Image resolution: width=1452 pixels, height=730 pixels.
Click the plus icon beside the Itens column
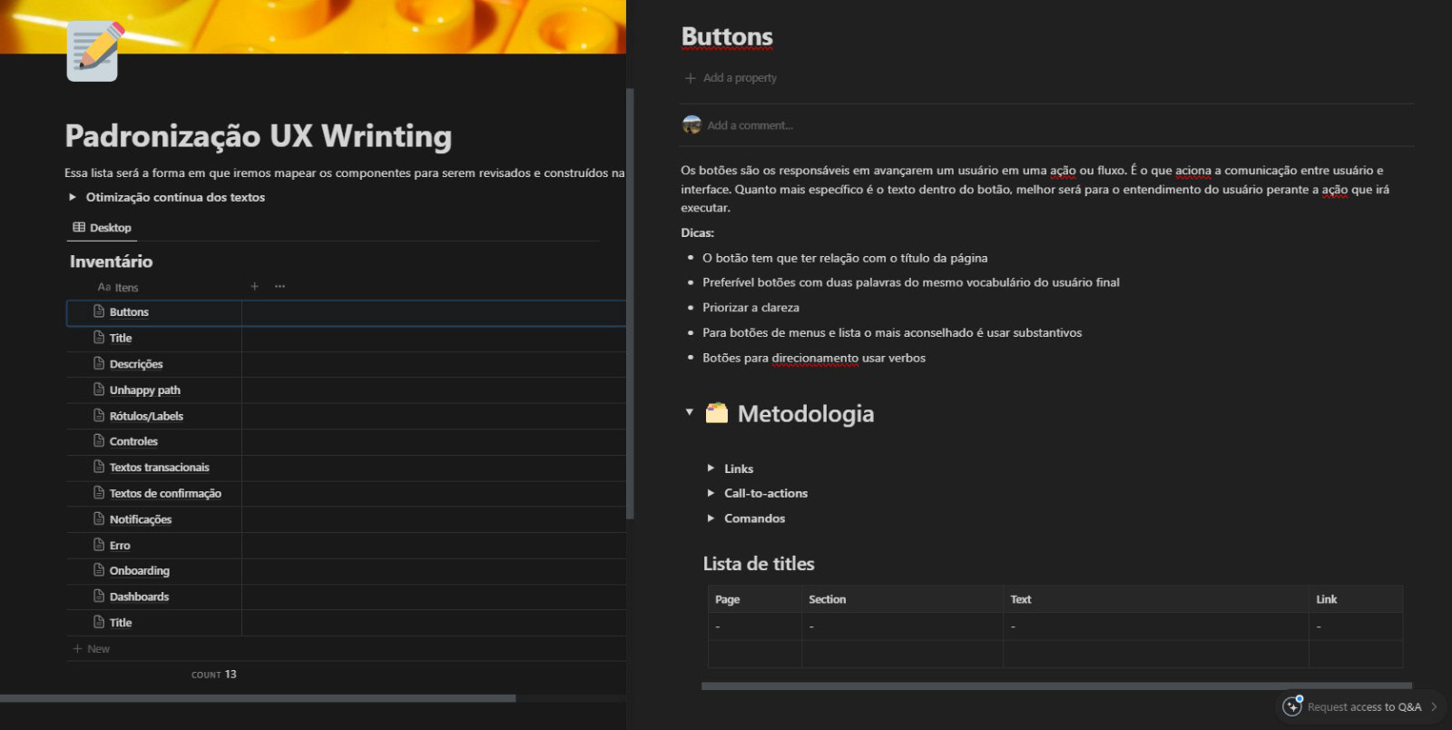(x=255, y=287)
